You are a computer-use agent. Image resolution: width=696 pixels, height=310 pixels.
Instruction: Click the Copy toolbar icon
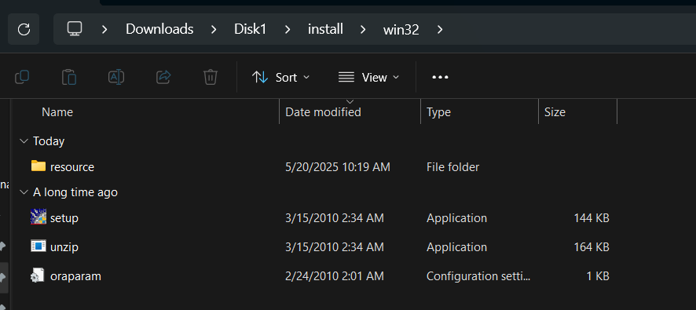[x=22, y=77]
